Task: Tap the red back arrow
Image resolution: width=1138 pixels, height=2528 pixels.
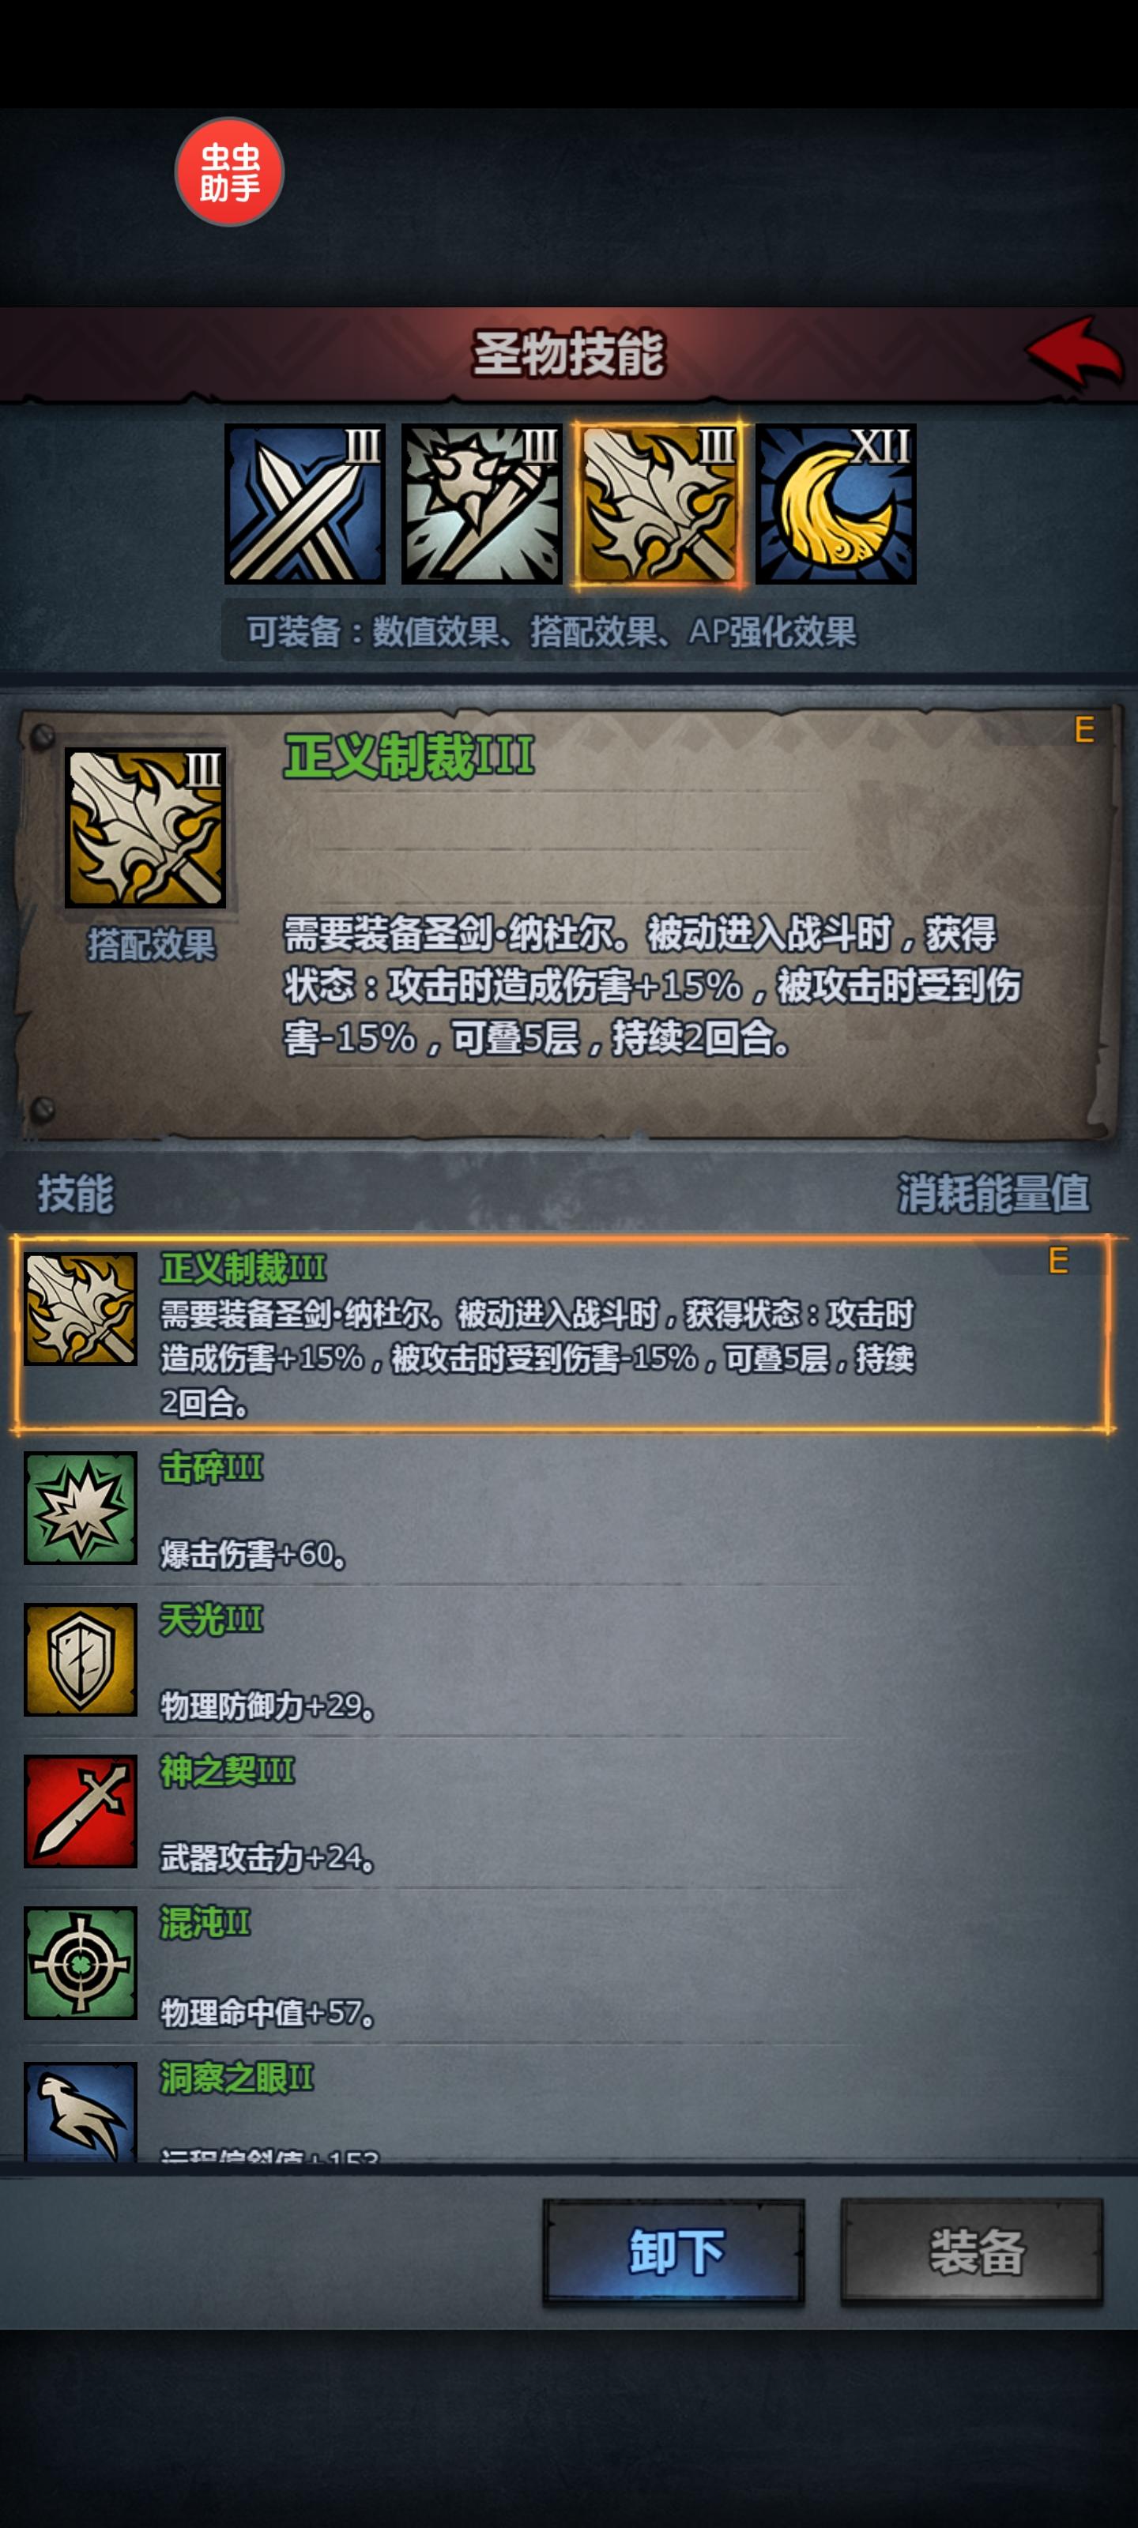Action: [x=1073, y=352]
